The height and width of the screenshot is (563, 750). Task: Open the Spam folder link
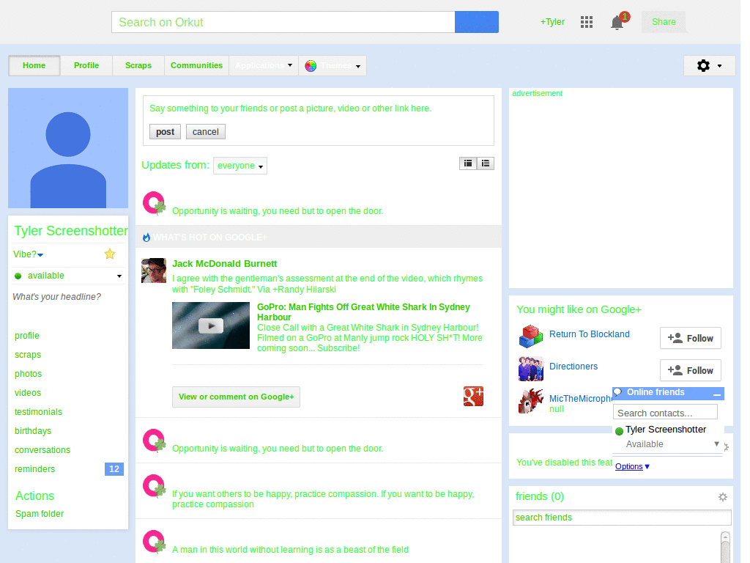pyautogui.click(x=40, y=514)
